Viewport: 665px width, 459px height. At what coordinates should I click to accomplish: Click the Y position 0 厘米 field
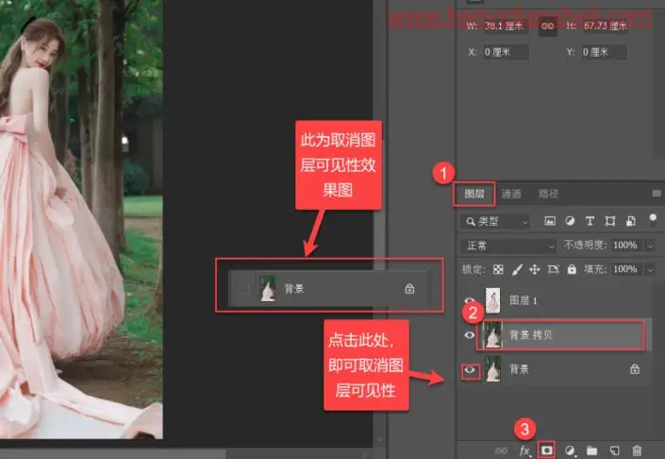click(605, 52)
